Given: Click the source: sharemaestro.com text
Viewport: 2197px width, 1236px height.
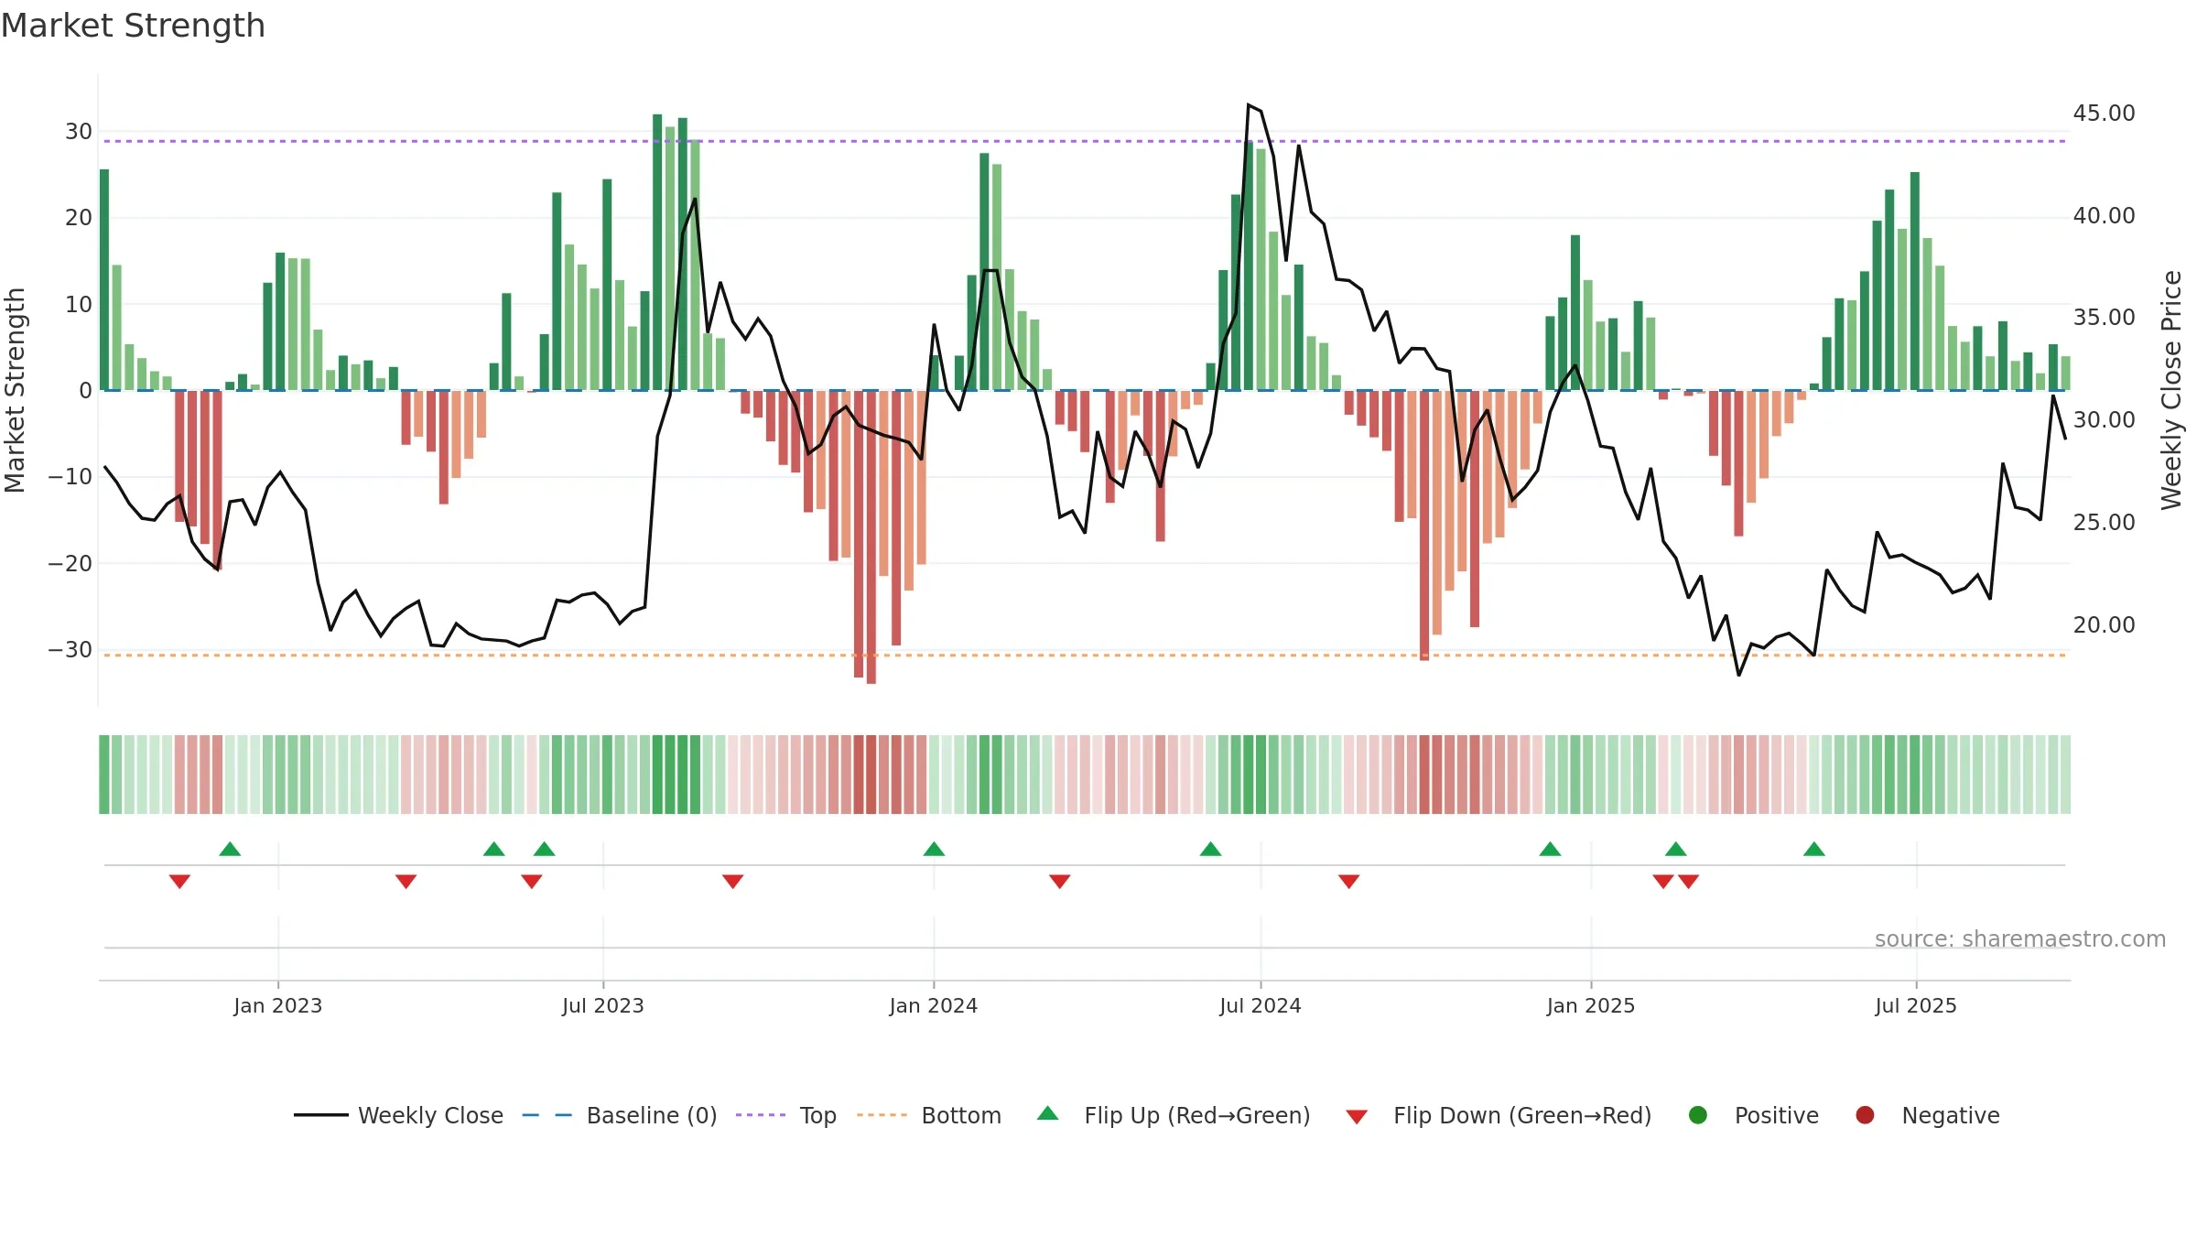Looking at the screenshot, I should point(2020,938).
